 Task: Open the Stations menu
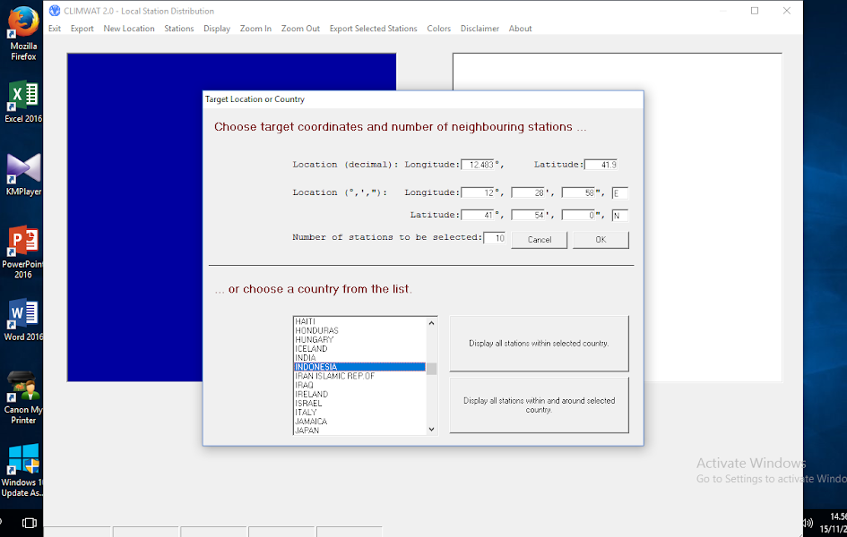tap(178, 28)
